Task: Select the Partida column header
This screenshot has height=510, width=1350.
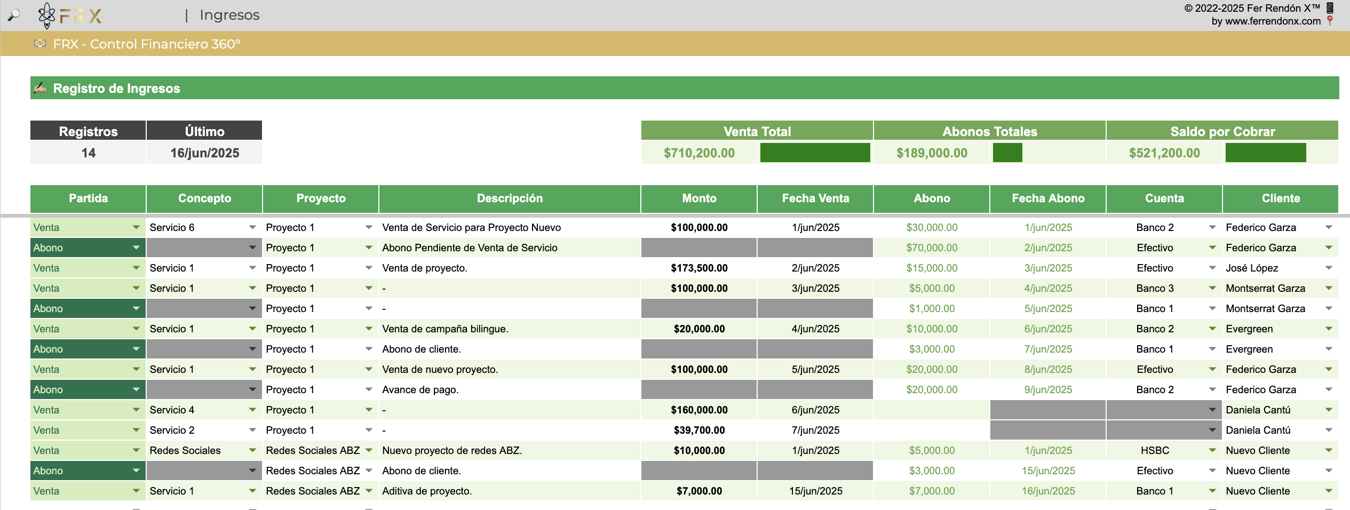Action: pos(88,198)
